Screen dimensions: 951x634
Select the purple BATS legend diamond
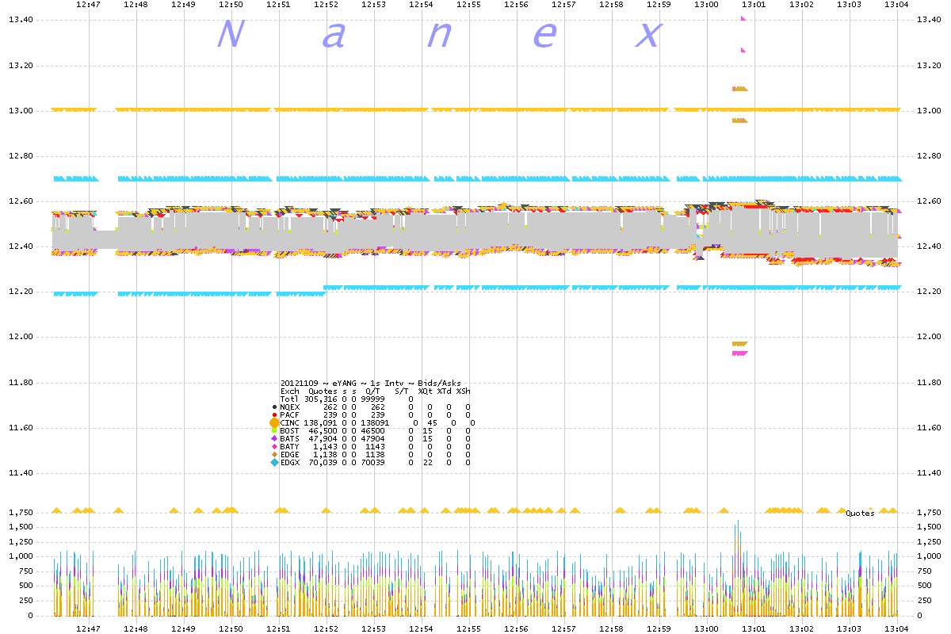click(x=274, y=438)
